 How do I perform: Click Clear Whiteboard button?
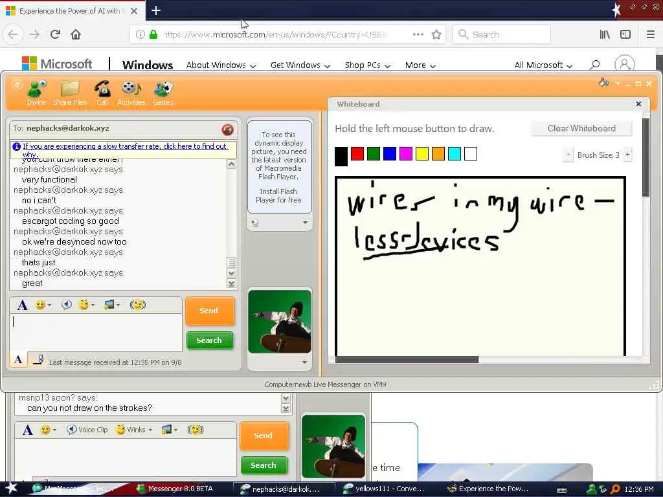[x=581, y=129]
